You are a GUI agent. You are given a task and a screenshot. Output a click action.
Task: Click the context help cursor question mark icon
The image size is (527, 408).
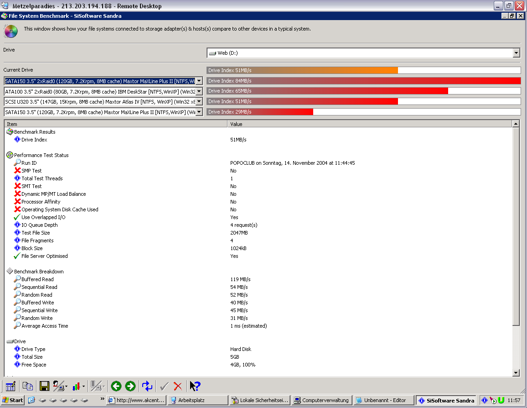click(x=195, y=386)
